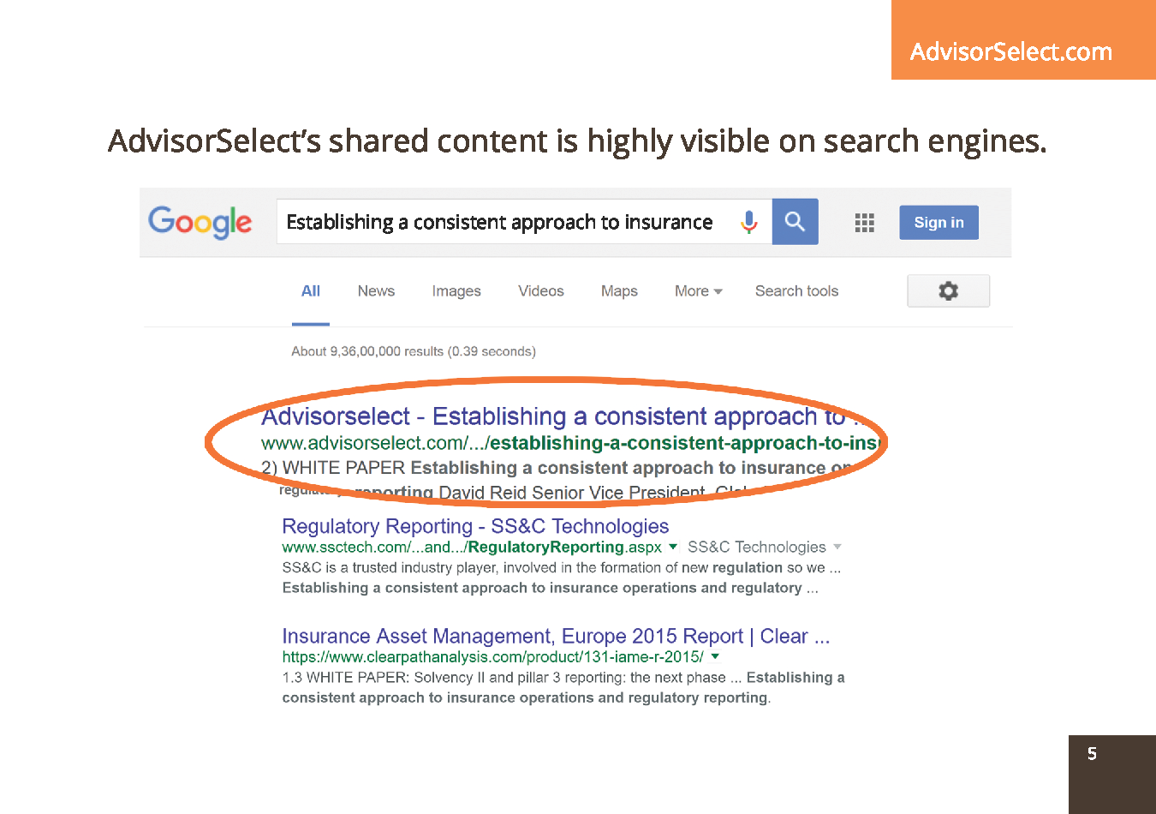Open the Maps results tab
This screenshot has width=1156, height=814.
pos(619,291)
